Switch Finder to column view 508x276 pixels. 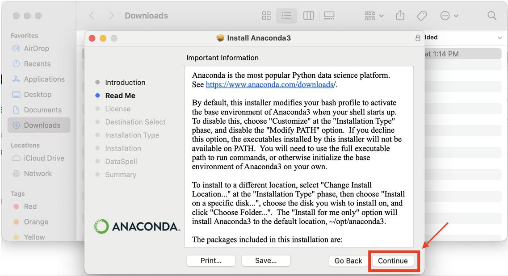(308, 16)
